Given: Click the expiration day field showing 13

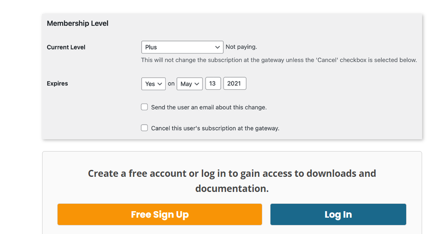Looking at the screenshot, I should [x=213, y=83].
